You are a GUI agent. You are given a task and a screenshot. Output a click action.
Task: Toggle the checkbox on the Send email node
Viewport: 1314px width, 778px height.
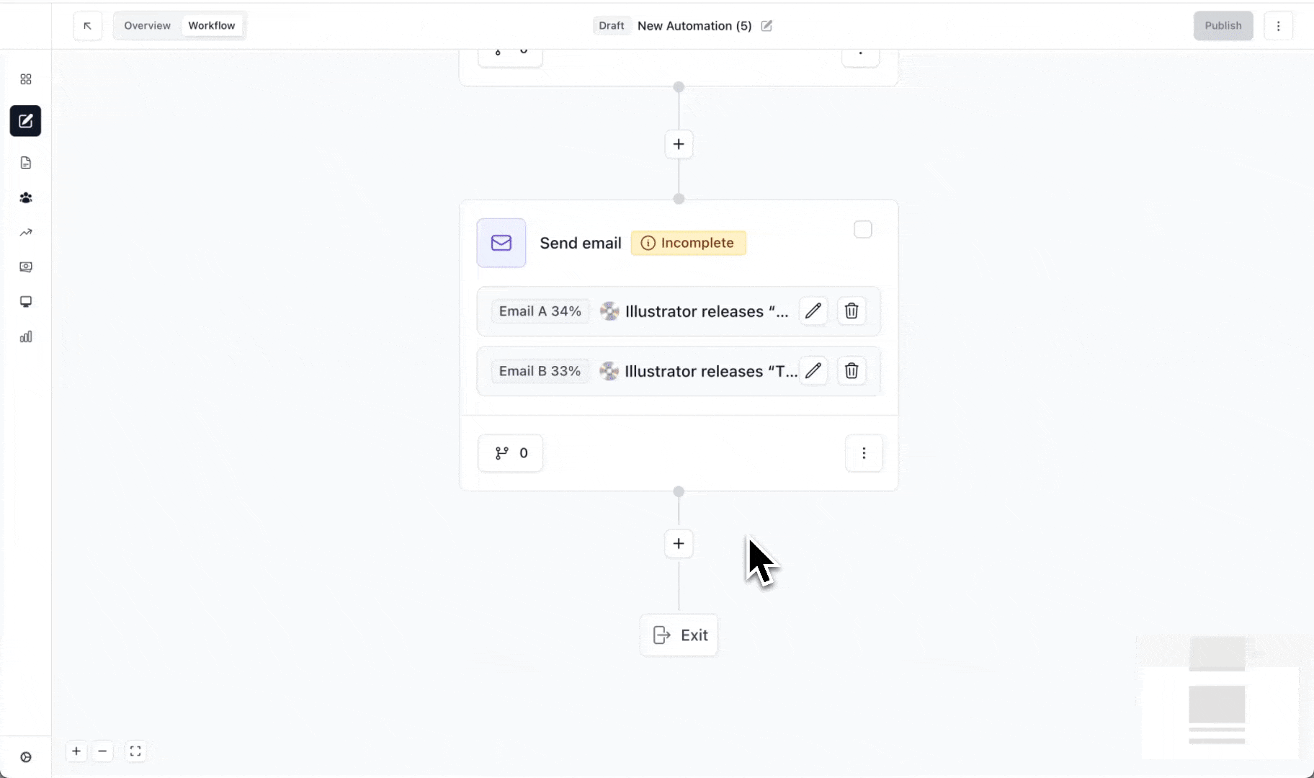coord(863,229)
